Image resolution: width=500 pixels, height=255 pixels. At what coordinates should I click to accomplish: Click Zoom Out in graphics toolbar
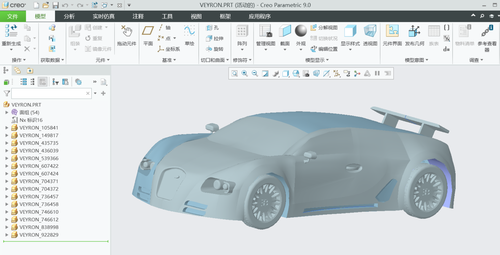pos(255,74)
